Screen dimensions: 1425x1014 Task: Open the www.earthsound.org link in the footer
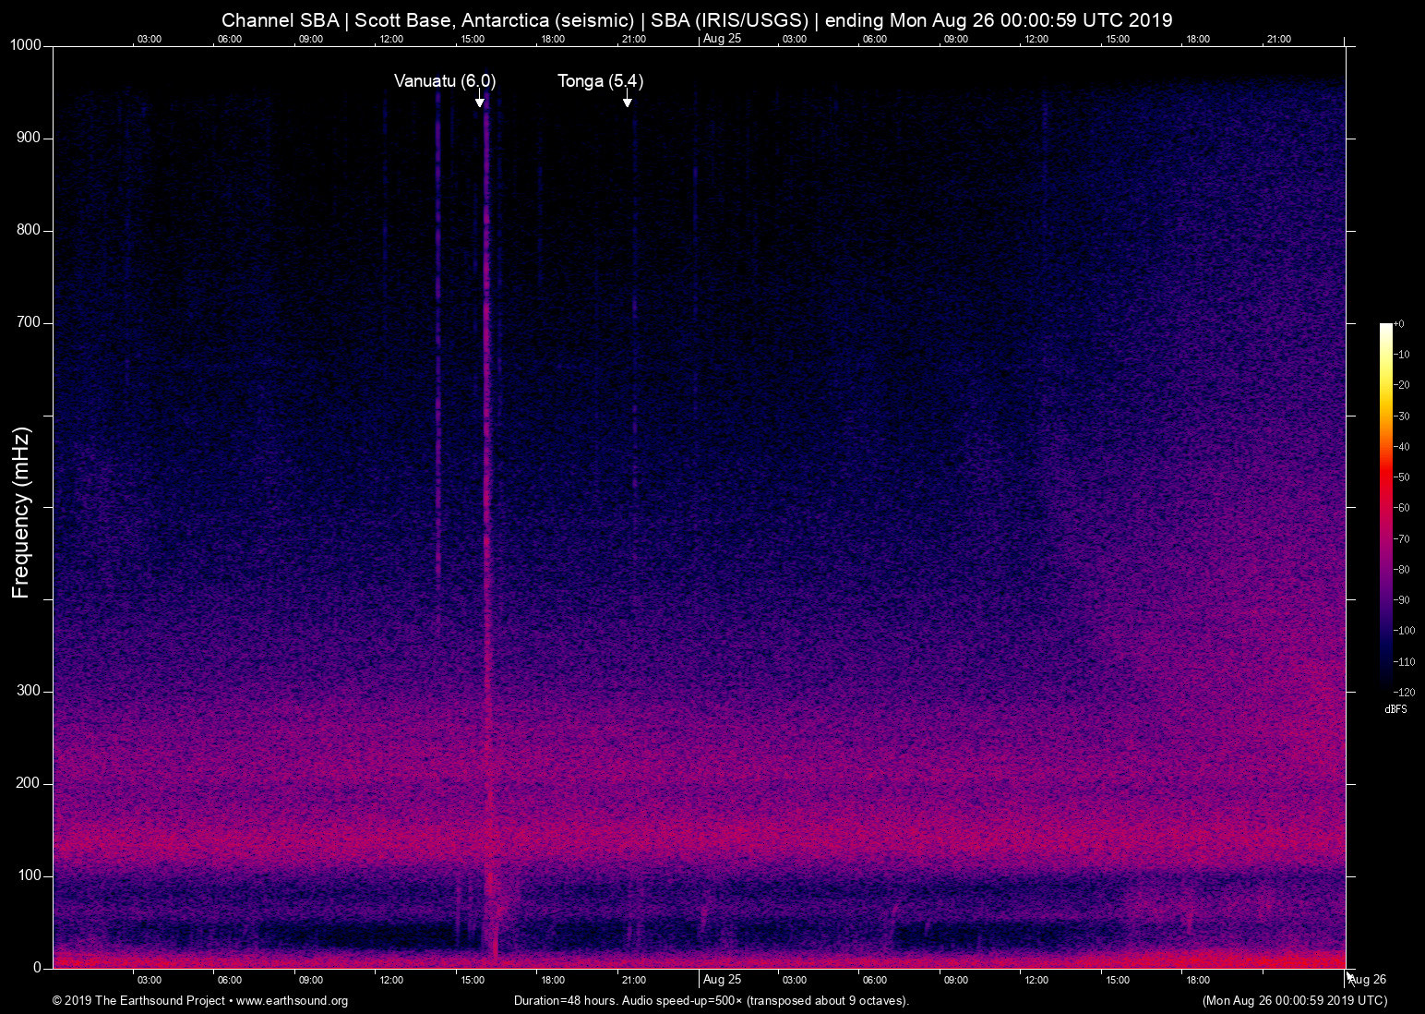[x=293, y=1001]
